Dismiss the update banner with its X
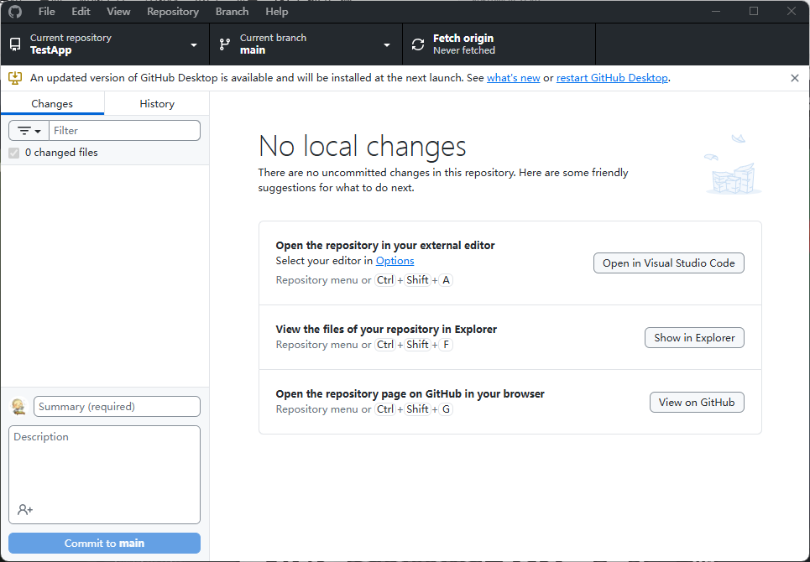This screenshot has width=810, height=562. [795, 78]
